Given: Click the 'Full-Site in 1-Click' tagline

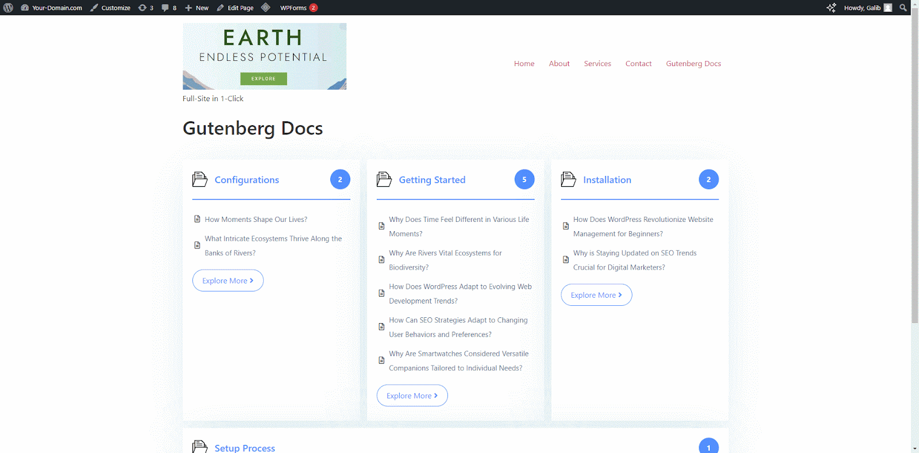Looking at the screenshot, I should 213,99.
